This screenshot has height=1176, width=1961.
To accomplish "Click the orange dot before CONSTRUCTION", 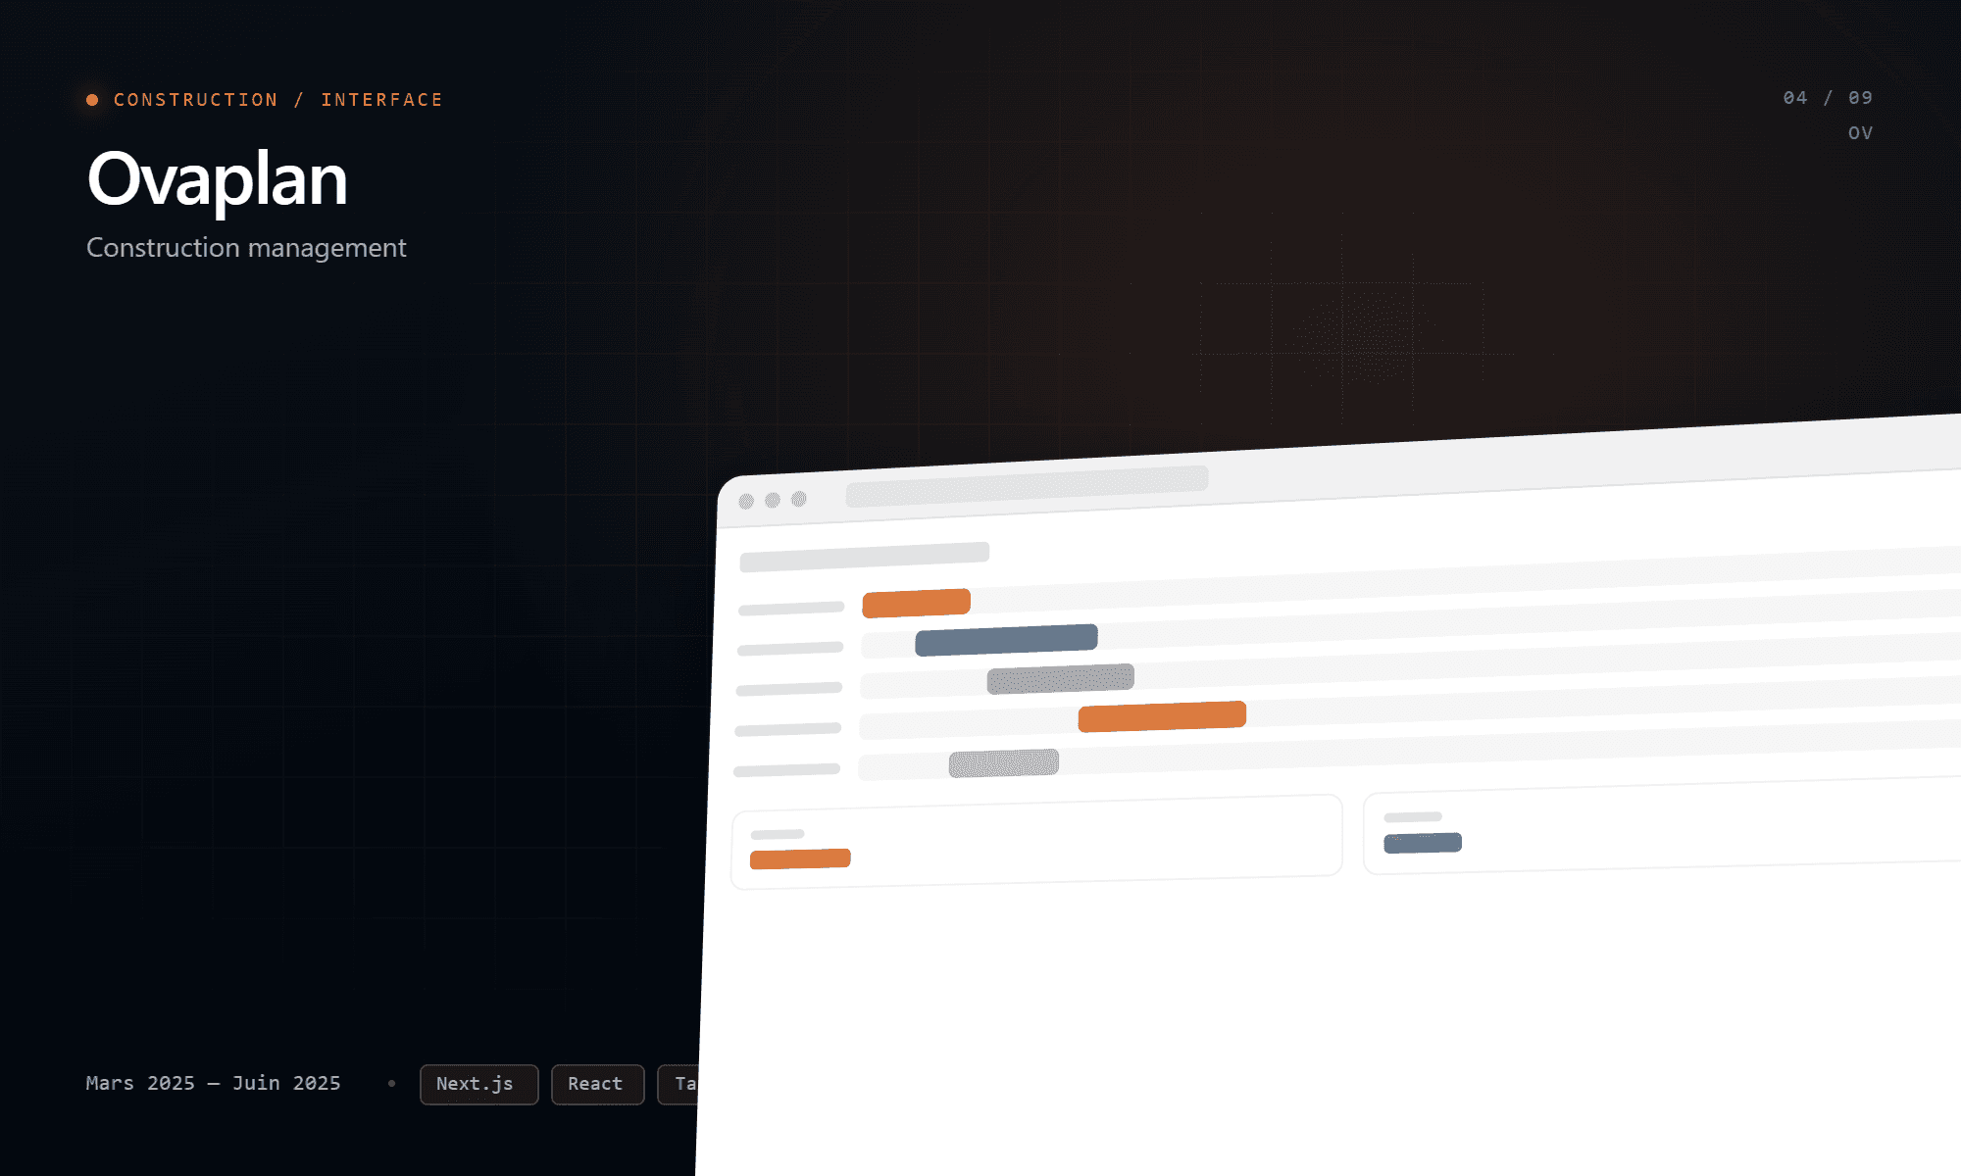I will [x=92, y=100].
